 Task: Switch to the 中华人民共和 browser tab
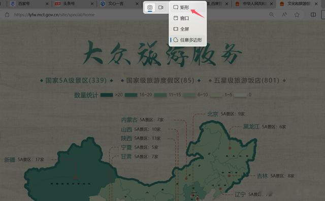click(254, 4)
